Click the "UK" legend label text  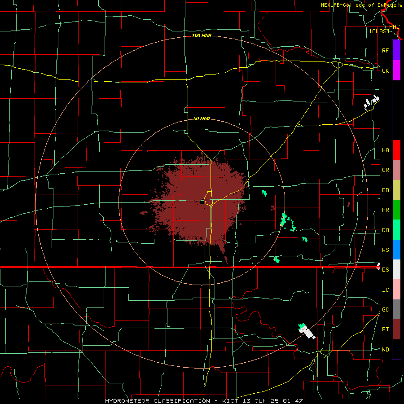pos(385,70)
